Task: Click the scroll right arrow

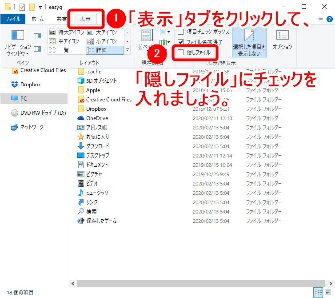Action: point(331,283)
